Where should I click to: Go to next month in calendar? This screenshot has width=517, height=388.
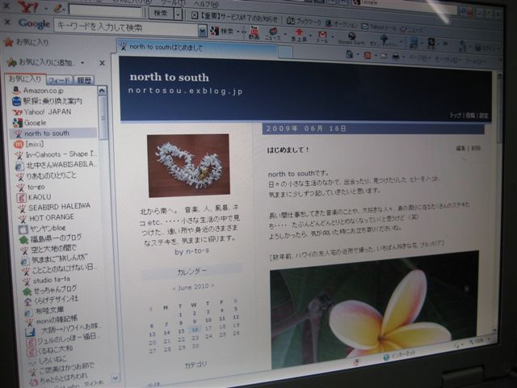[213, 286]
